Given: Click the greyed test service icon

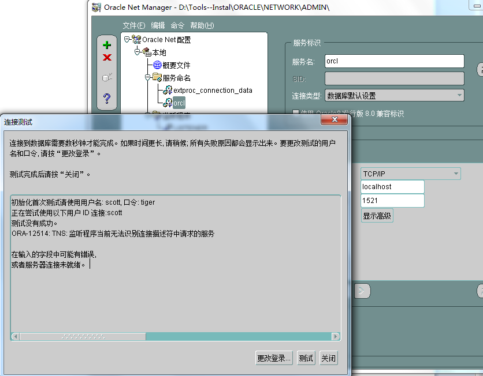Looking at the screenshot, I should tap(107, 77).
